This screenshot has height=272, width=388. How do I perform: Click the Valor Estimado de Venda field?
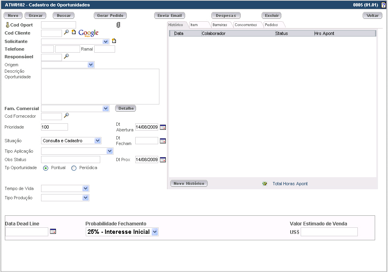pyautogui.click(x=329, y=232)
